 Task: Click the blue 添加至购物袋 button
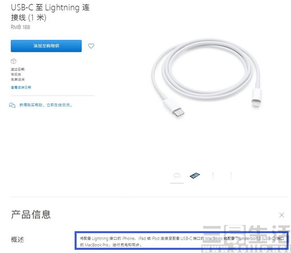pyautogui.click(x=46, y=46)
